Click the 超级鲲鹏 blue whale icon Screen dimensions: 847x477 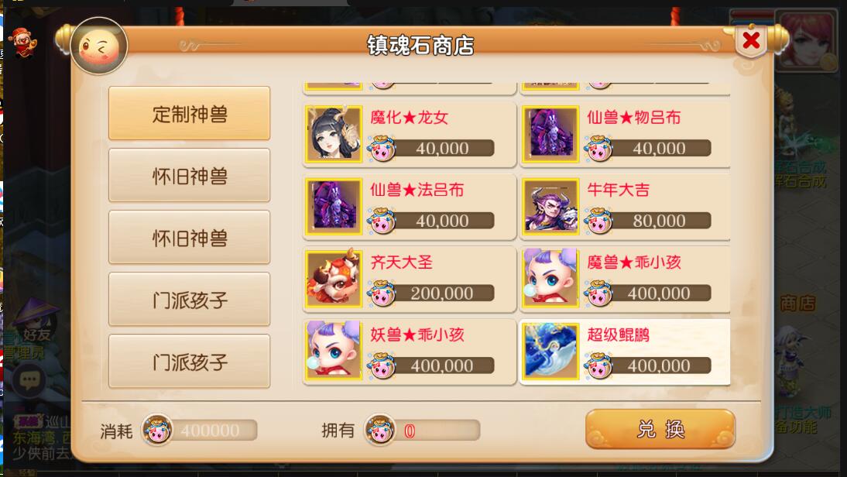coord(550,351)
